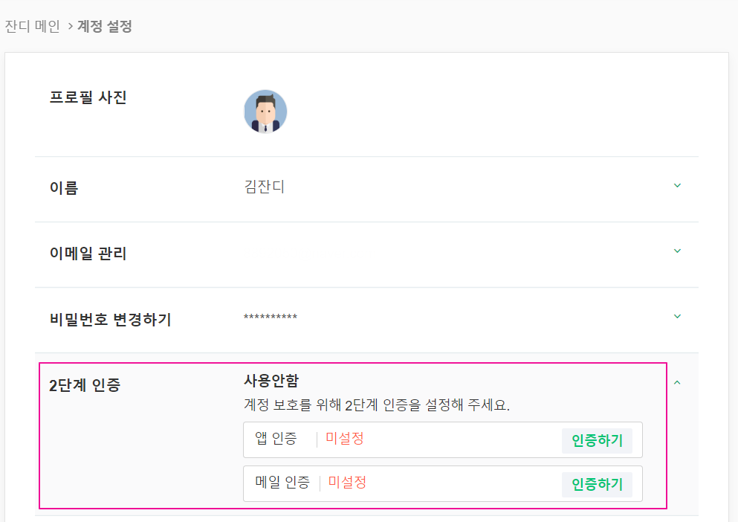Click the 프로필 사진 label
This screenshot has height=522, width=738.
[88, 97]
